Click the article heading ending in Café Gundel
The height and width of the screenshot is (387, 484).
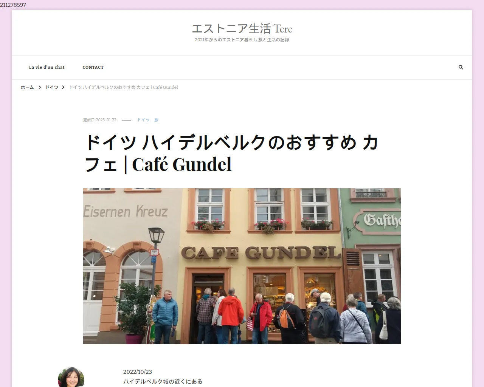[231, 153]
